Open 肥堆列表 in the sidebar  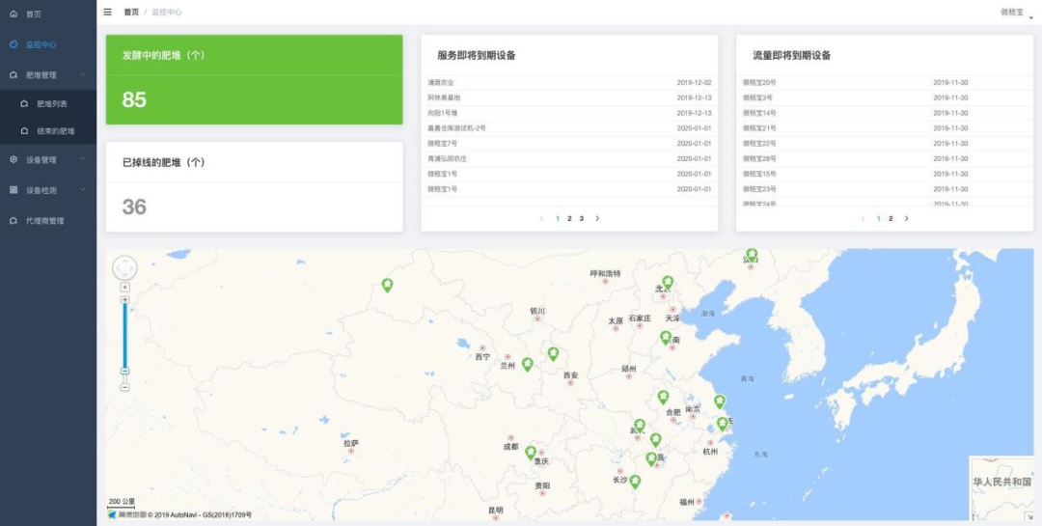click(x=52, y=103)
